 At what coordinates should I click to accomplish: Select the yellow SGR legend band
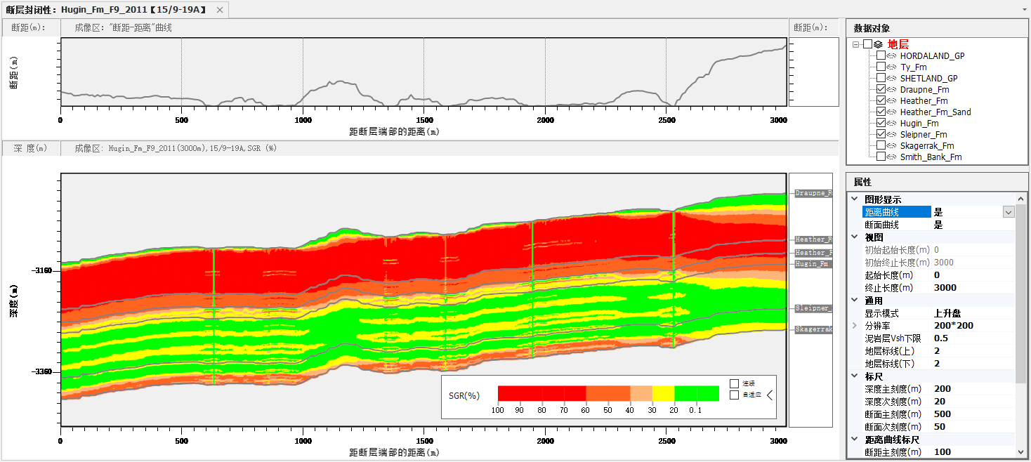[664, 393]
